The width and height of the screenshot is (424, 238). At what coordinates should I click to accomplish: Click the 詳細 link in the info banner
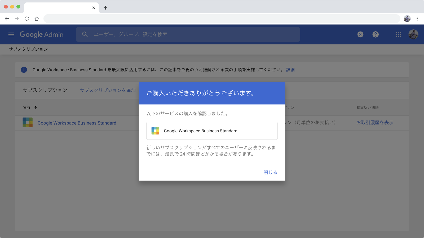[x=290, y=70]
